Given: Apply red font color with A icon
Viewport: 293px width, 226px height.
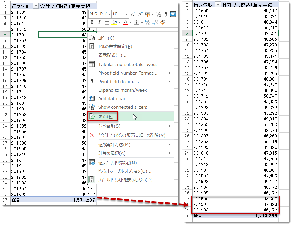Looking at the screenshot, I should (x=125, y=22).
